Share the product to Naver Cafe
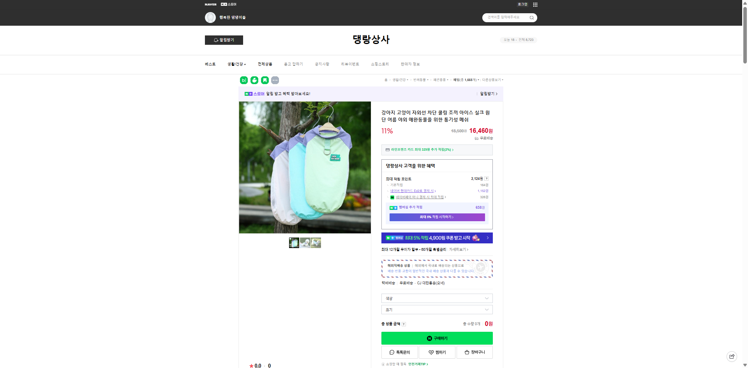The height and width of the screenshot is (368, 748). tap(254, 80)
